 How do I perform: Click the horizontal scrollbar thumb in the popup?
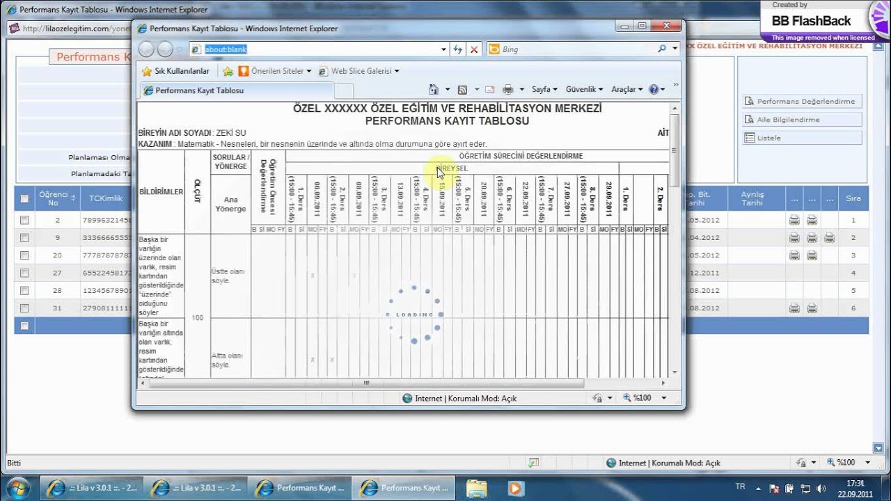click(x=365, y=383)
